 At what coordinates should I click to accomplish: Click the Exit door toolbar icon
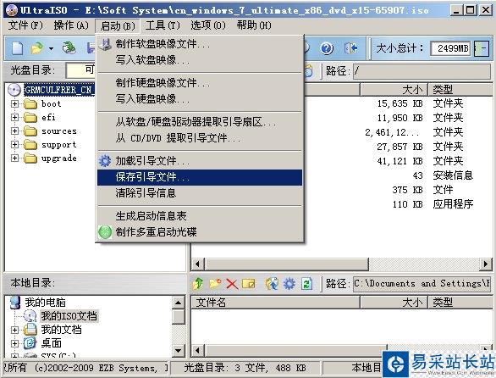pos(350,48)
